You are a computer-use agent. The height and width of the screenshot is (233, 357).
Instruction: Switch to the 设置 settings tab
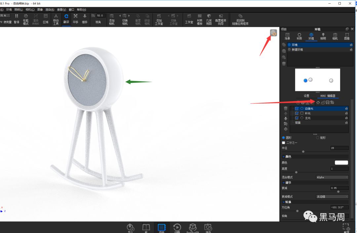click(306, 96)
